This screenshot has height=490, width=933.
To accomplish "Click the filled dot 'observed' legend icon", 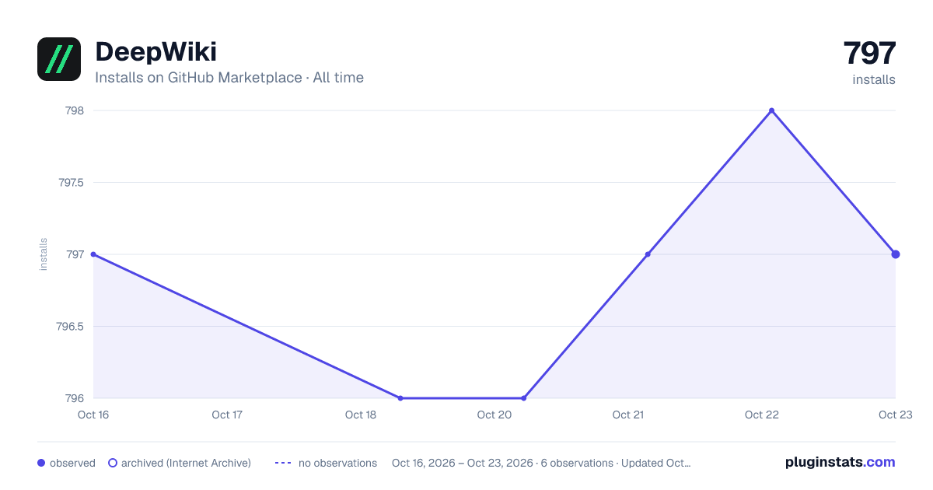I will tap(41, 463).
